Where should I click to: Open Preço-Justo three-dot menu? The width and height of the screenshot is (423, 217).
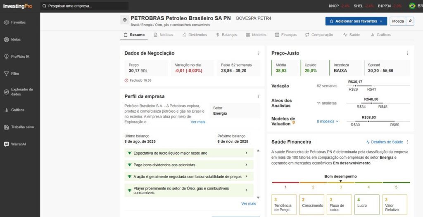point(408,53)
